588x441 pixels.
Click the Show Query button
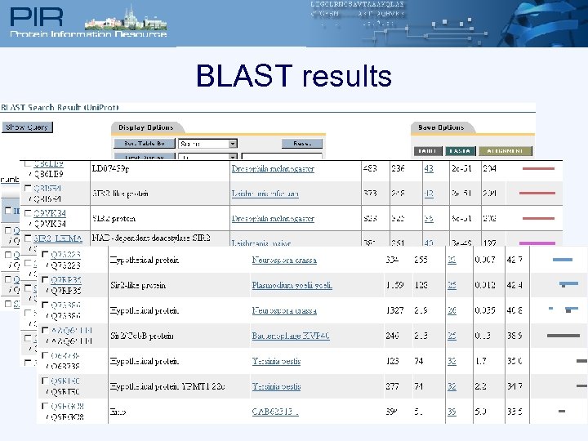tap(27, 127)
